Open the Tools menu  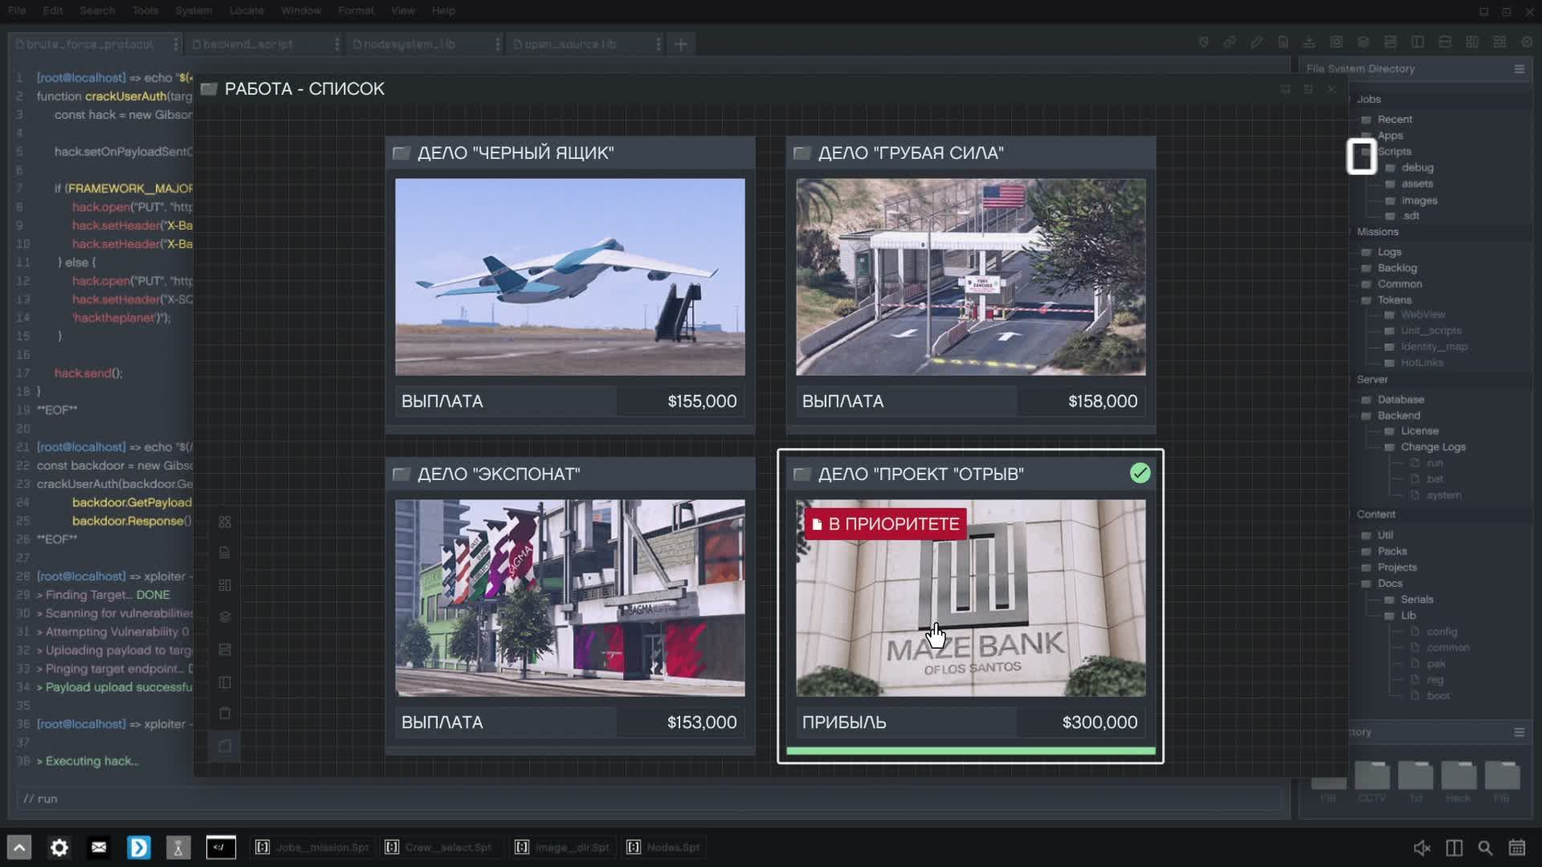[x=145, y=10]
